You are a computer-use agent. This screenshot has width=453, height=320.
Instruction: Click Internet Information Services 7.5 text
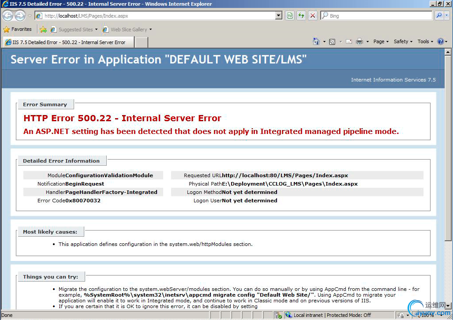tap(393, 80)
